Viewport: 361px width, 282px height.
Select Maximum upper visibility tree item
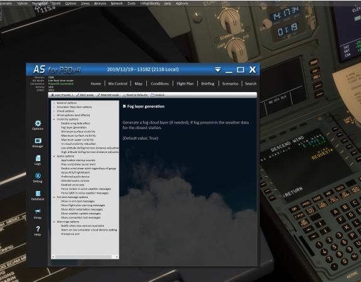[x=77, y=140]
